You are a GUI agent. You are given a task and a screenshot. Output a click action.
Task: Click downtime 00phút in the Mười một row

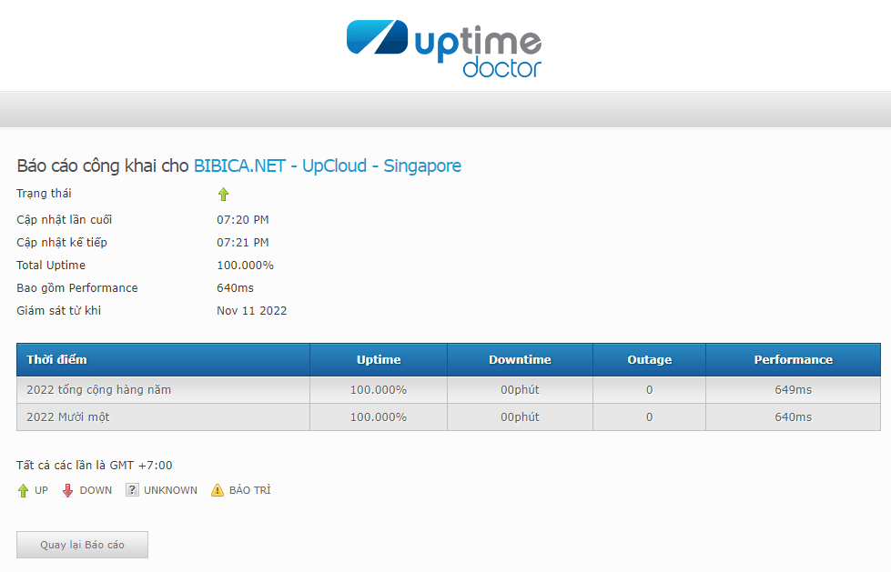click(520, 416)
